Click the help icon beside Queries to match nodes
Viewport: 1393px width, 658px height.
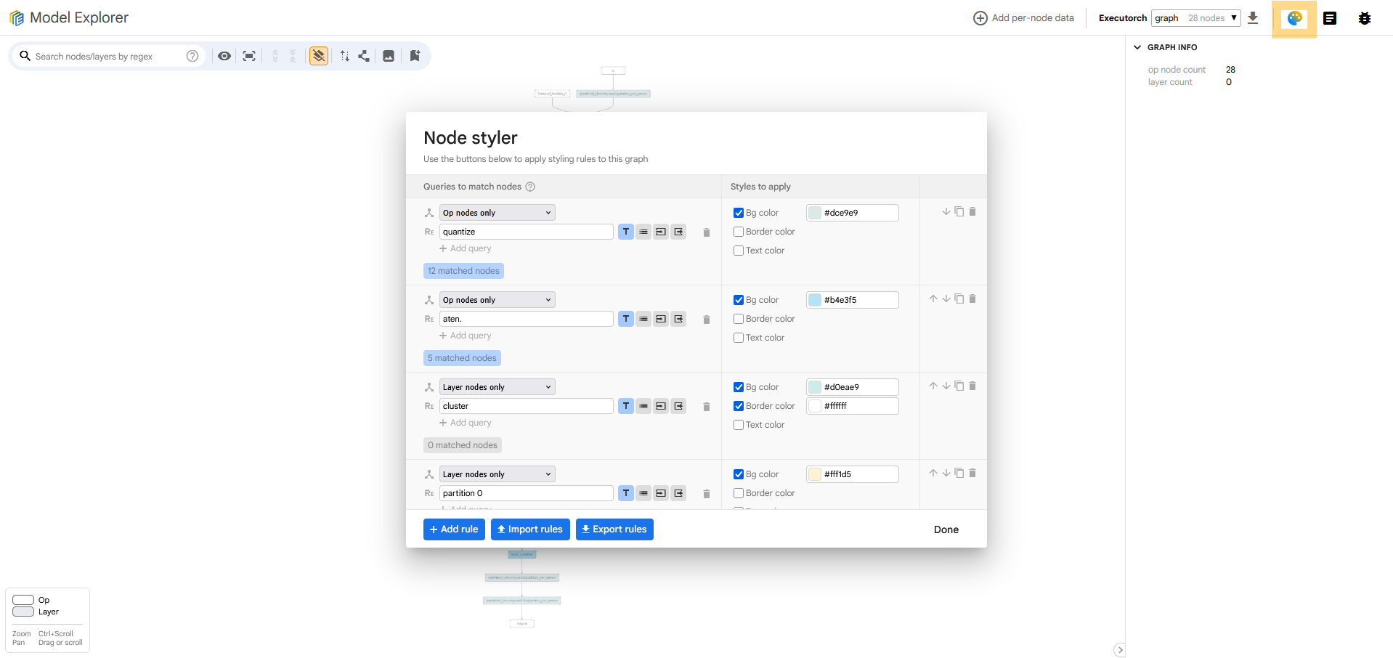(530, 187)
